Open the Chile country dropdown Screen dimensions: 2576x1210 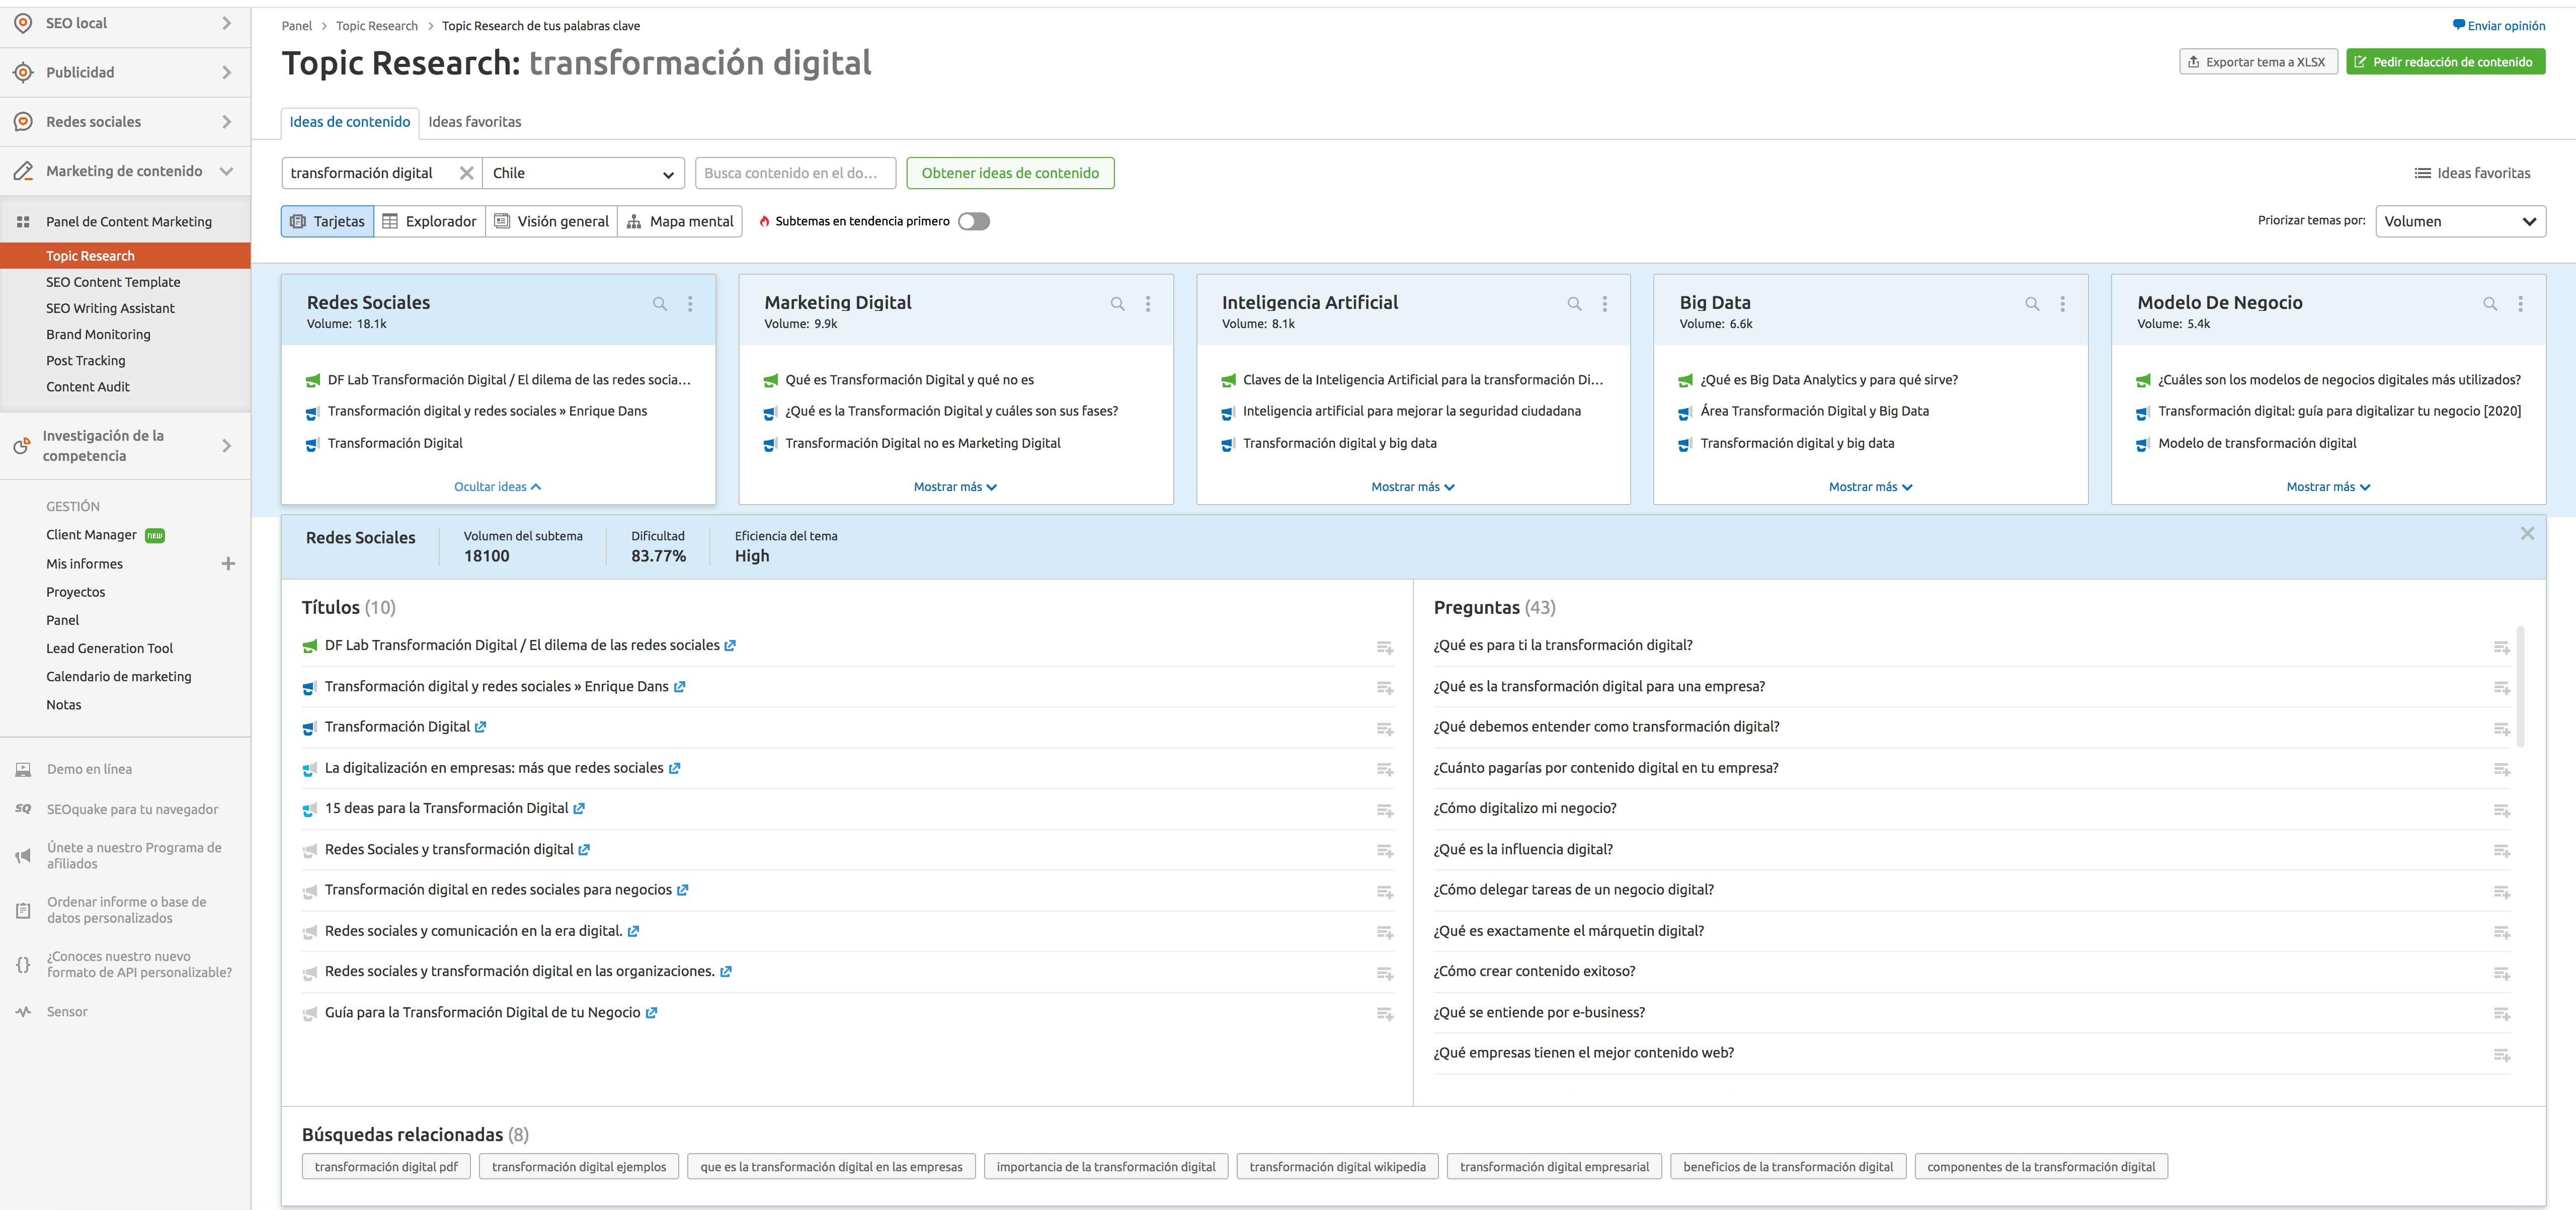point(583,173)
